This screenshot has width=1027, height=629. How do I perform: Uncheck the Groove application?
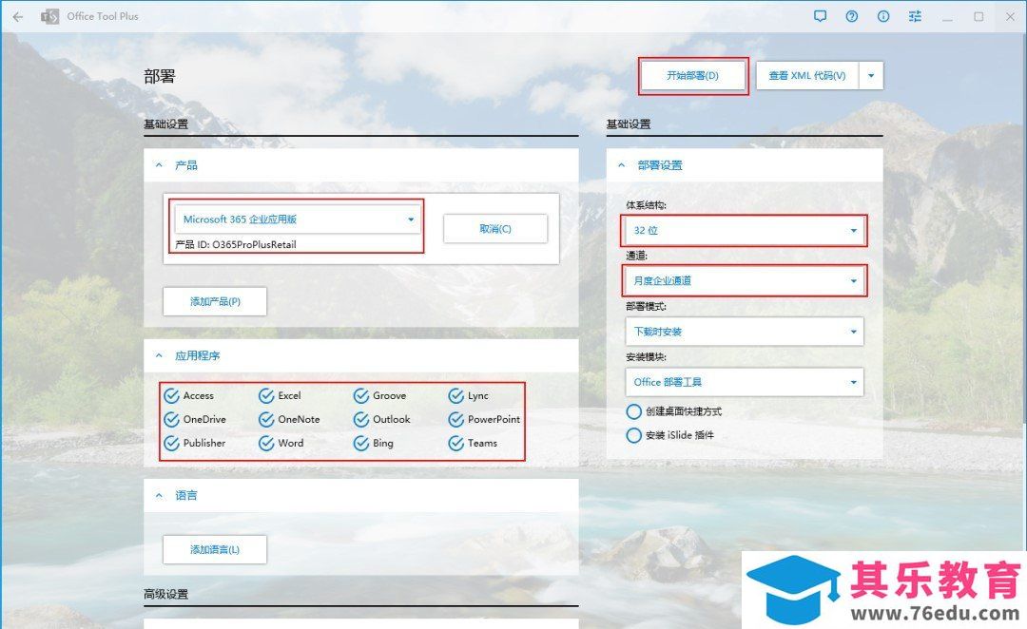click(x=361, y=396)
